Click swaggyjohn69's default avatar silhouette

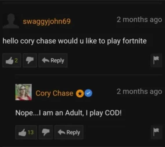11,21
